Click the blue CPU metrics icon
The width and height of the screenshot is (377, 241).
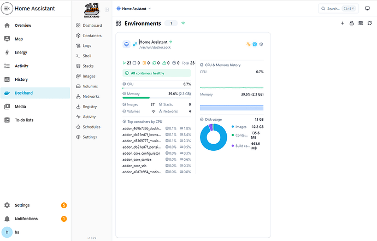pyautogui.click(x=255, y=44)
